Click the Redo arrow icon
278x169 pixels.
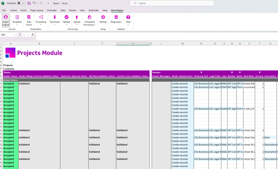41,3
